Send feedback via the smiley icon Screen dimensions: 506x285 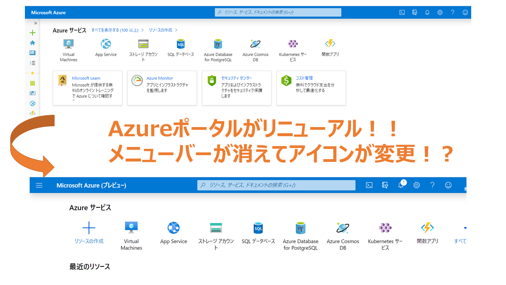(465, 12)
